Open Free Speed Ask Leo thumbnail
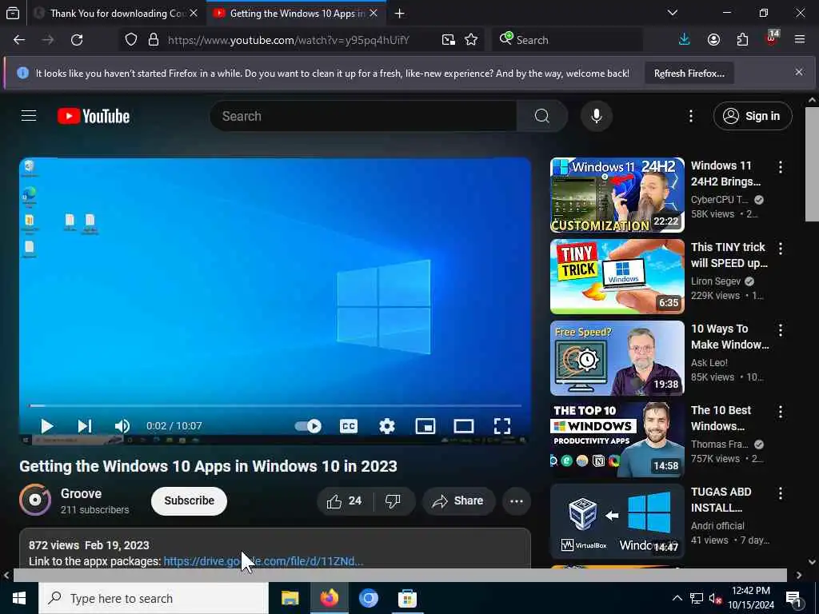 tap(617, 358)
